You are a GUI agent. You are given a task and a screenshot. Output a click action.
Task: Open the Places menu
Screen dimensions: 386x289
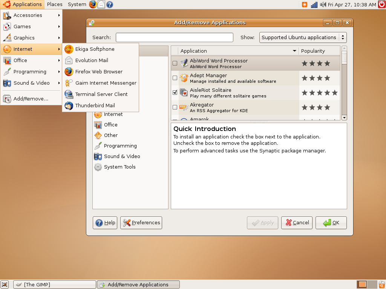pos(55,5)
